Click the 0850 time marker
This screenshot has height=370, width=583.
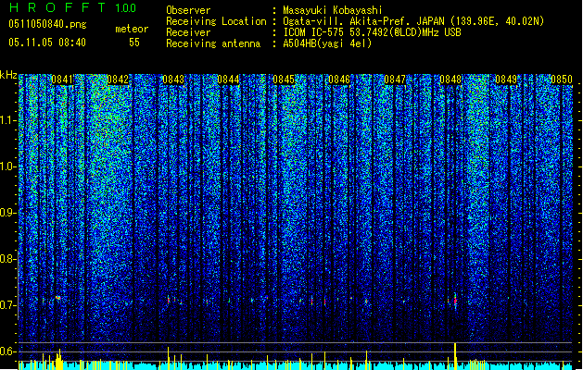click(x=562, y=80)
